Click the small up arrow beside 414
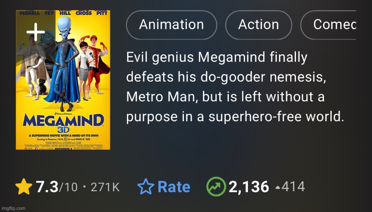 tap(278, 187)
